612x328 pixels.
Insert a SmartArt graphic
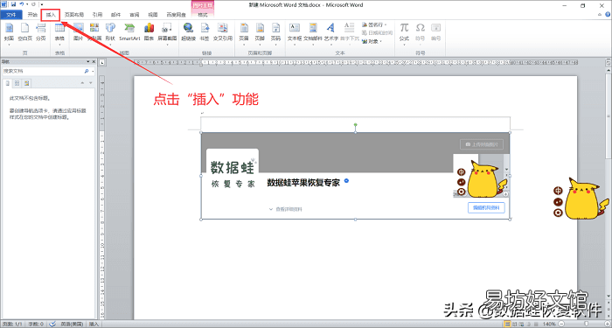pyautogui.click(x=129, y=33)
